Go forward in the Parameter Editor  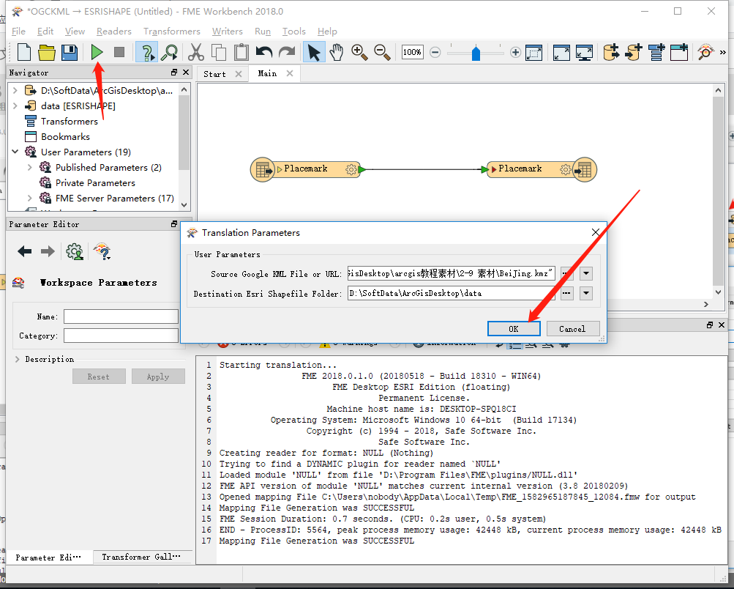pyautogui.click(x=48, y=251)
